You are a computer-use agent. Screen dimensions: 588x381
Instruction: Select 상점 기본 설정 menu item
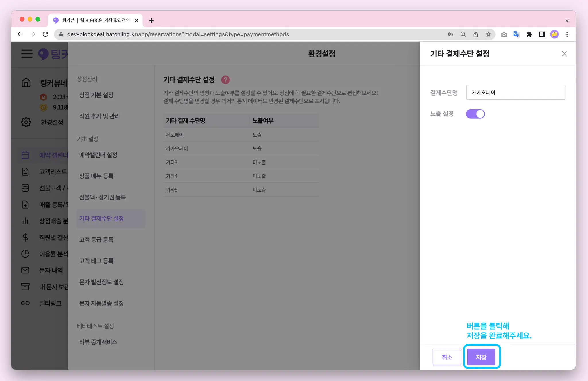click(x=96, y=95)
